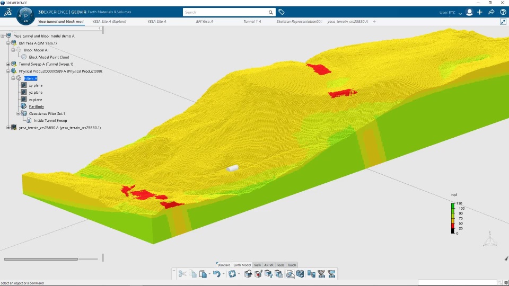Open the Tunnel 1 A tab
The image size is (509, 286).
pos(252,21)
